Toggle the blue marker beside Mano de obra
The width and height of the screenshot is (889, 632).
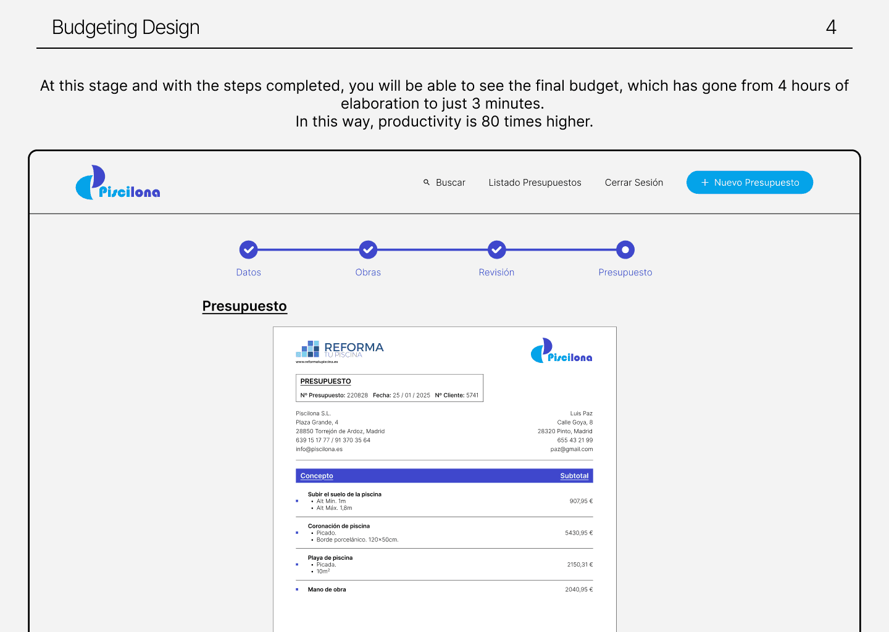click(297, 589)
